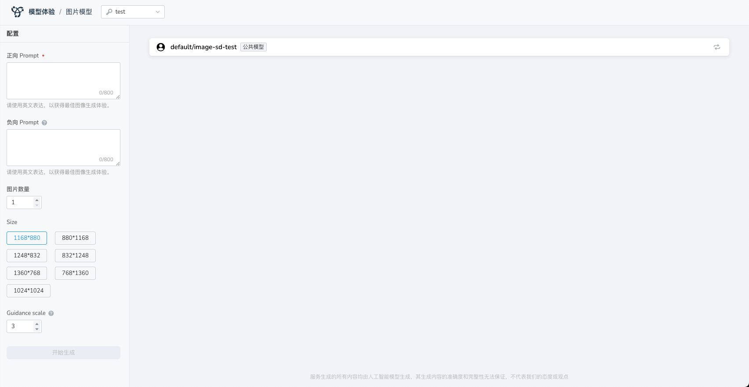Click the 图片模型 breadcrumb item

coord(79,12)
